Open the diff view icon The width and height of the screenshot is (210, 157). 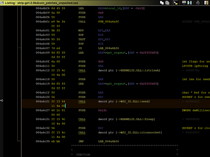[190, 3]
